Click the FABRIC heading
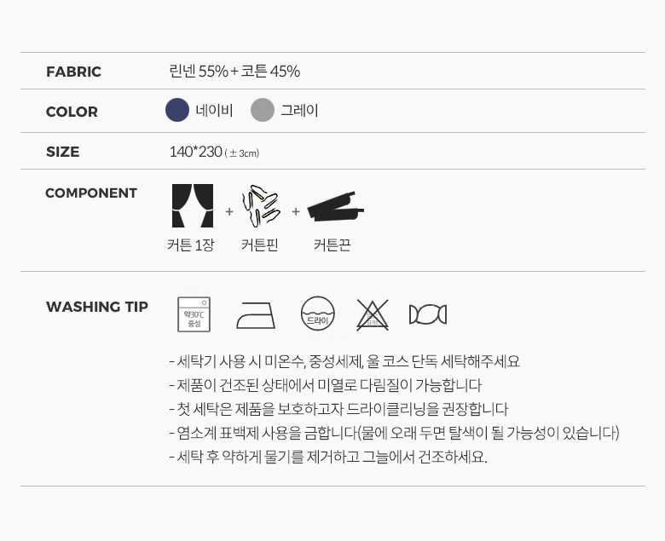Viewport: 665px width, 541px height. [x=74, y=72]
